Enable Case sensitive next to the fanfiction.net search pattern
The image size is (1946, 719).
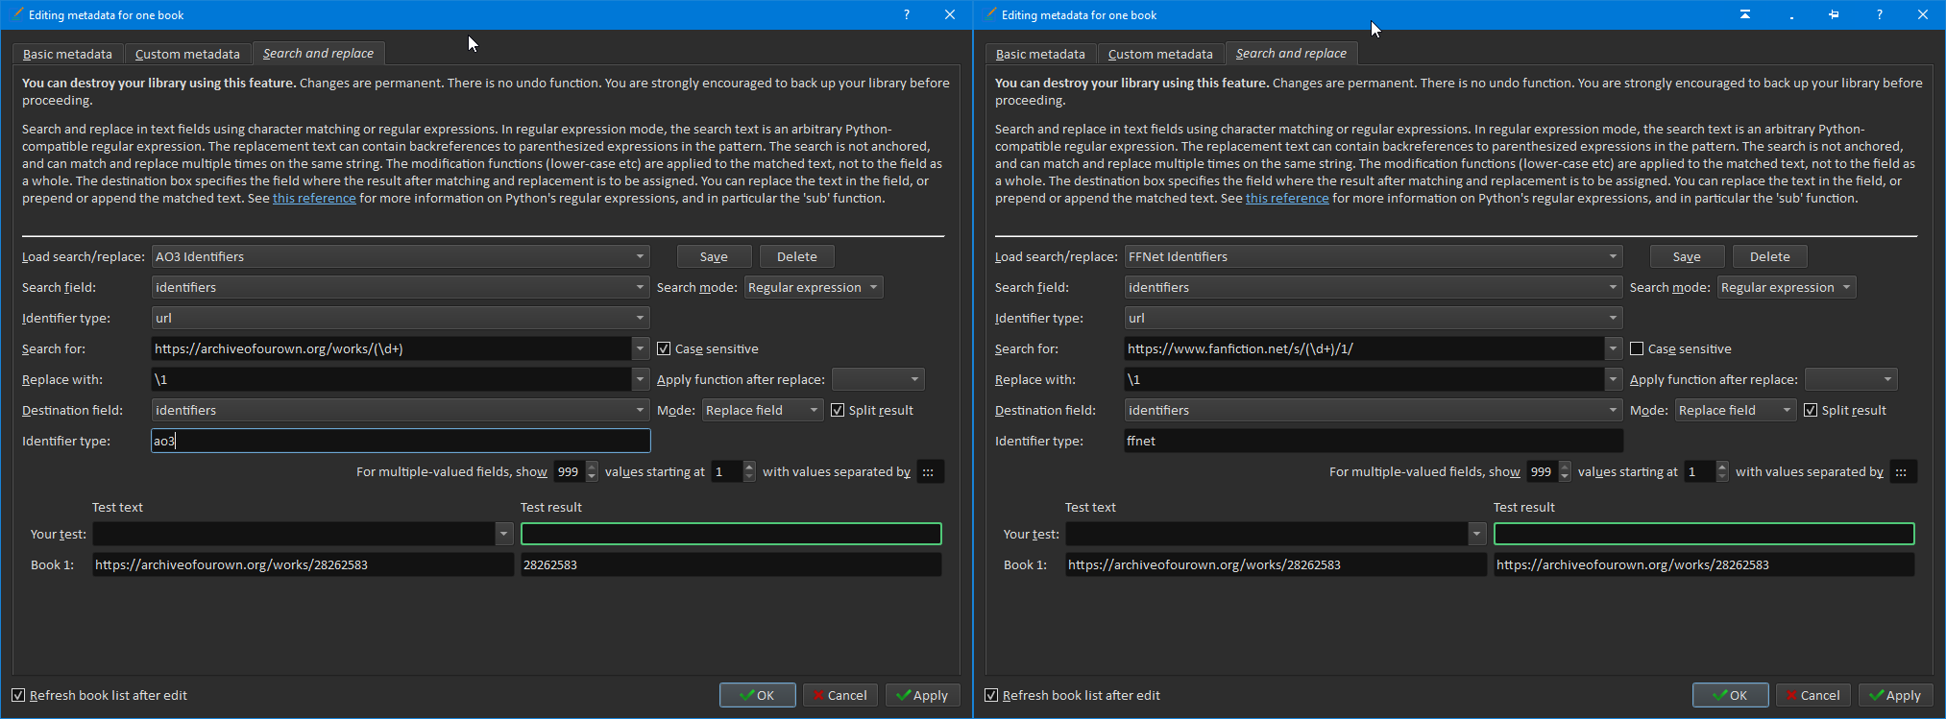pyautogui.click(x=1637, y=348)
